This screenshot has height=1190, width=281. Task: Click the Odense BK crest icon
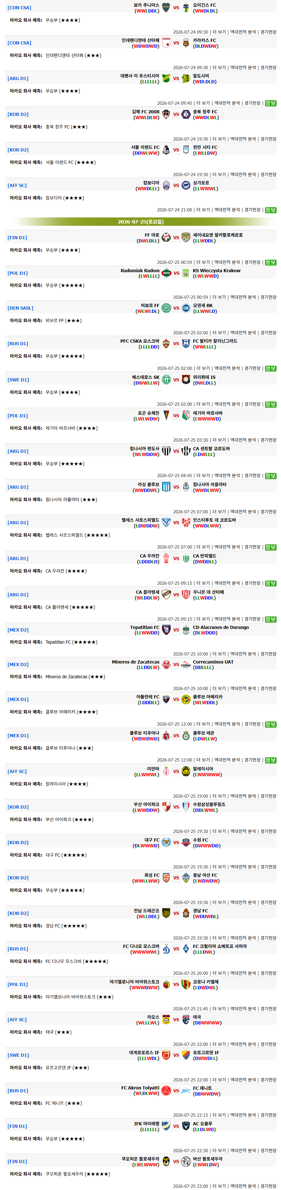point(186,308)
